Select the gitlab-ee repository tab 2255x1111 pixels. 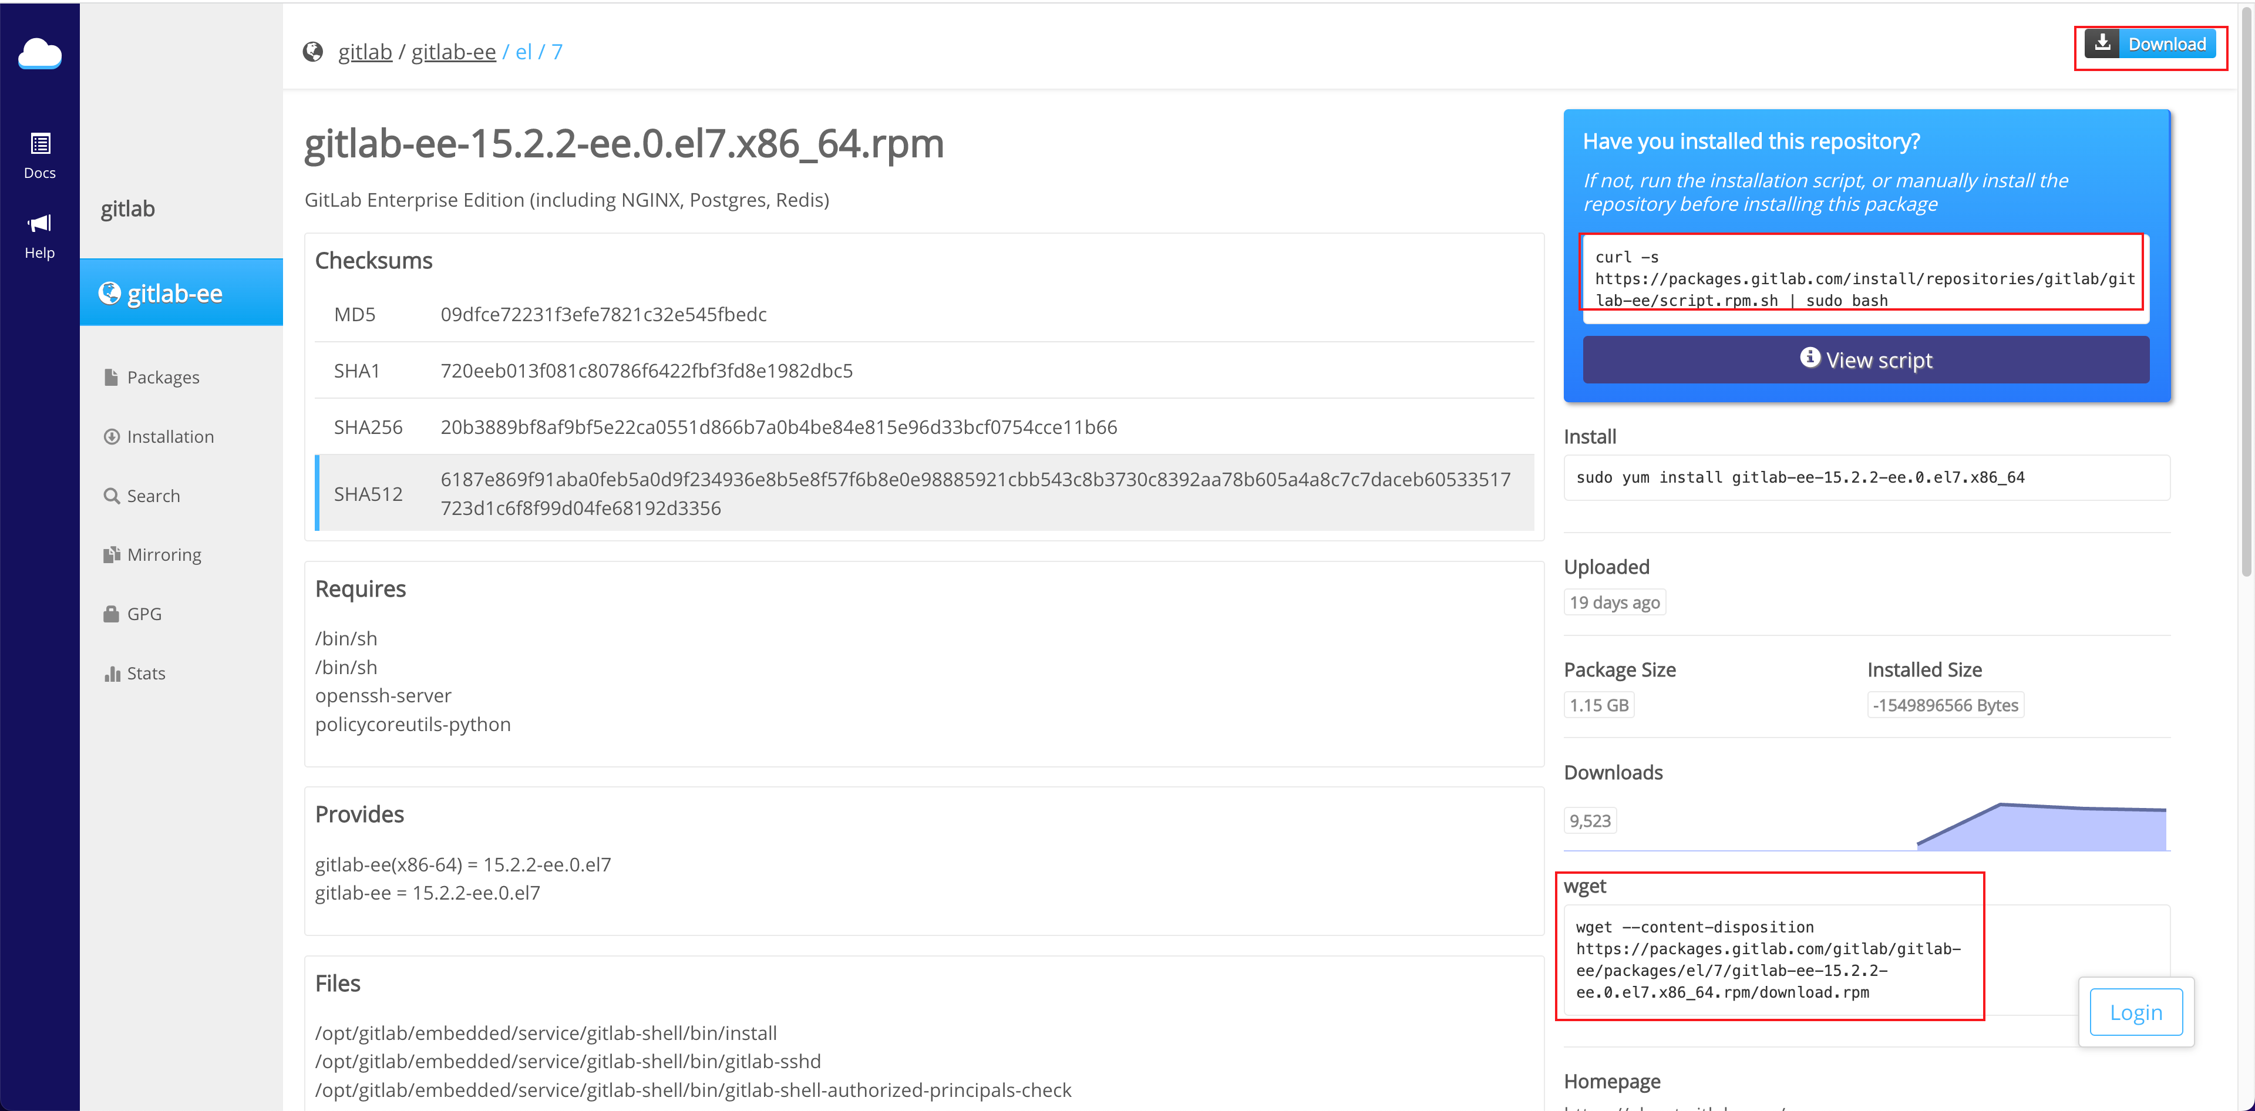[x=180, y=292]
